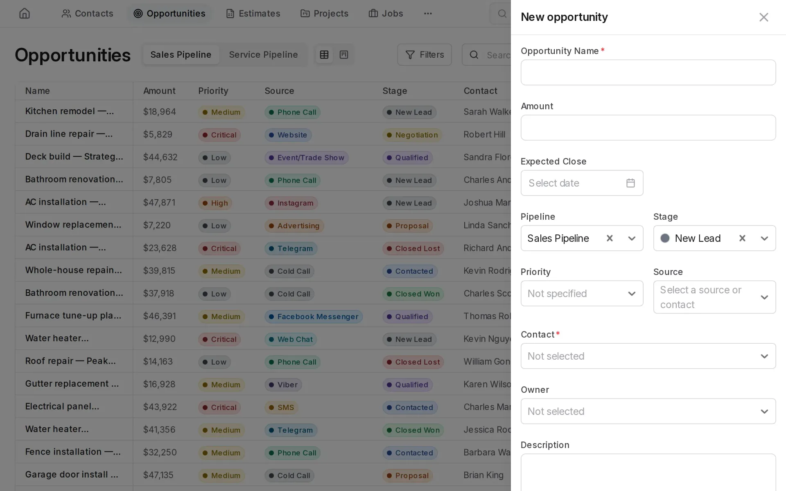Click the Opportunity Name input field
Screen dimensions: 786x491
click(x=648, y=72)
